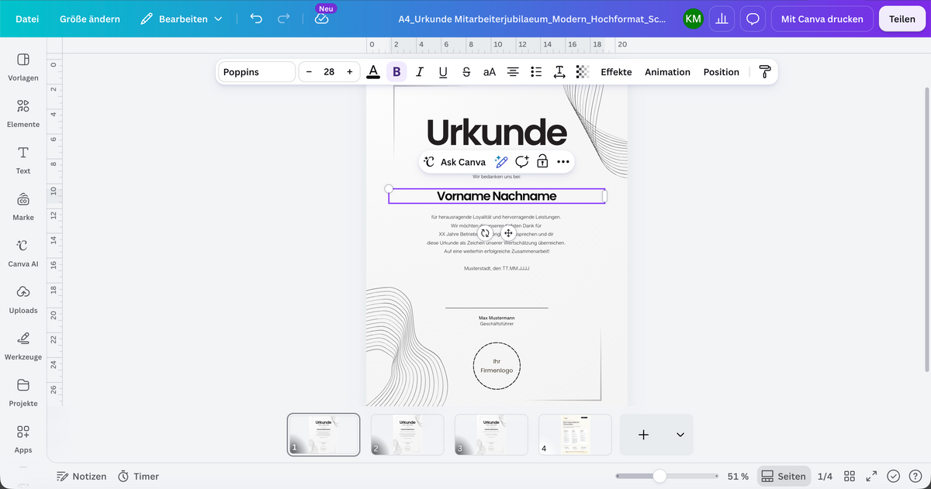Image resolution: width=931 pixels, height=489 pixels.
Task: Open the list style options
Action: pos(535,72)
